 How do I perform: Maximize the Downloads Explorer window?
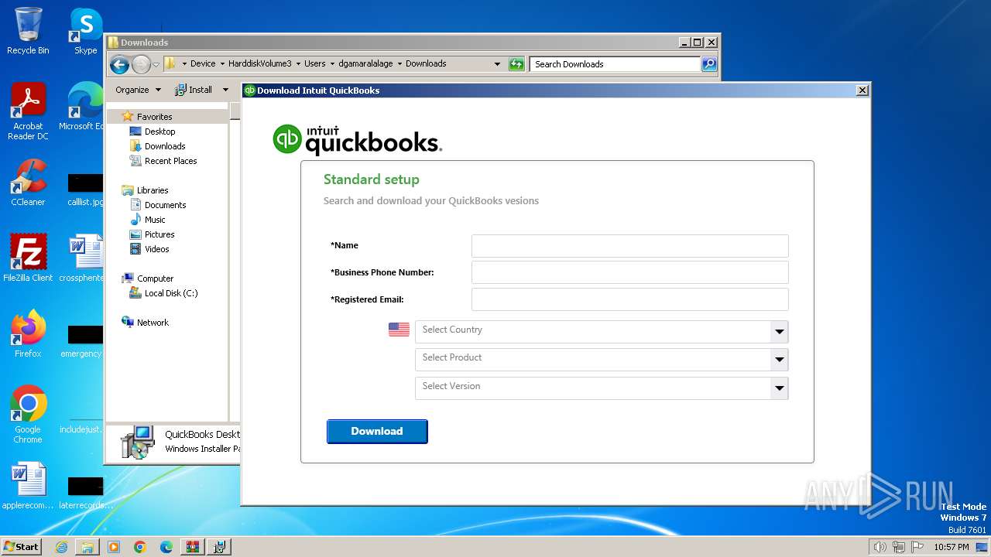click(x=698, y=43)
